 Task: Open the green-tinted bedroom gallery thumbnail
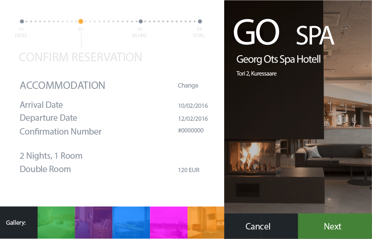(x=56, y=223)
